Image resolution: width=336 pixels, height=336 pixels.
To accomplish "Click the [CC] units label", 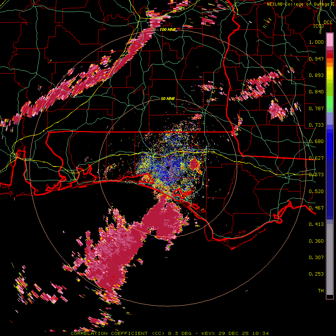I will tap(319, 26).
